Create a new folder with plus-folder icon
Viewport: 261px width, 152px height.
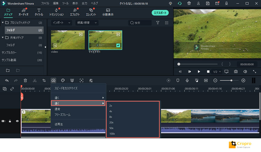click(8, 71)
